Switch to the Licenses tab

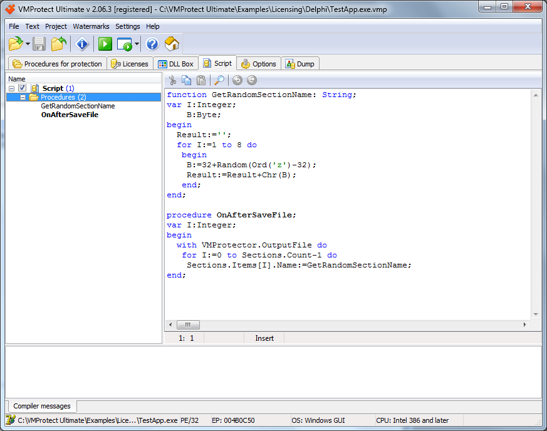click(130, 64)
